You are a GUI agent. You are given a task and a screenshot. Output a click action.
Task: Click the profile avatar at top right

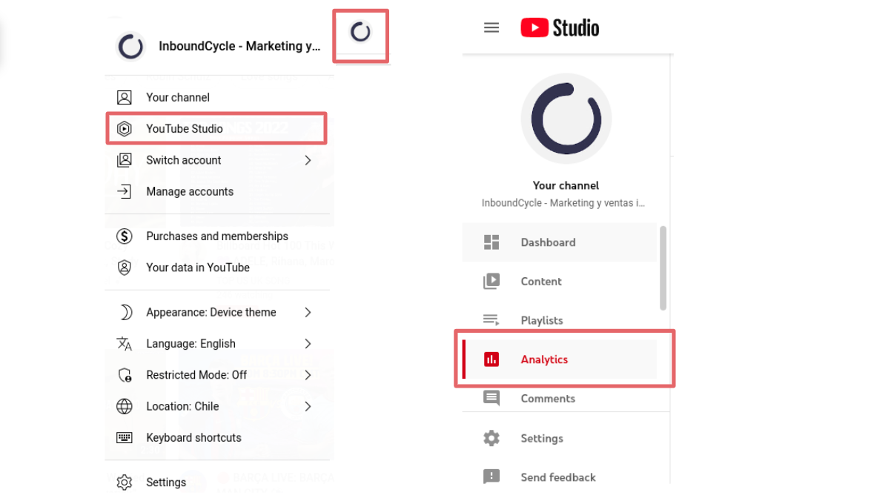[x=360, y=32]
